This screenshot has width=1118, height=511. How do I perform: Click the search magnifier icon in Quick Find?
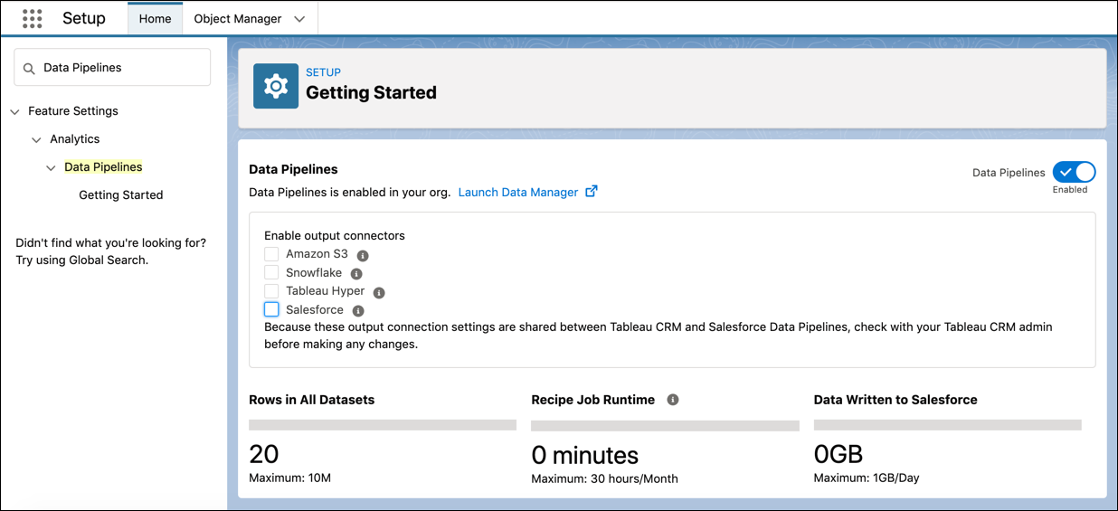pos(29,68)
